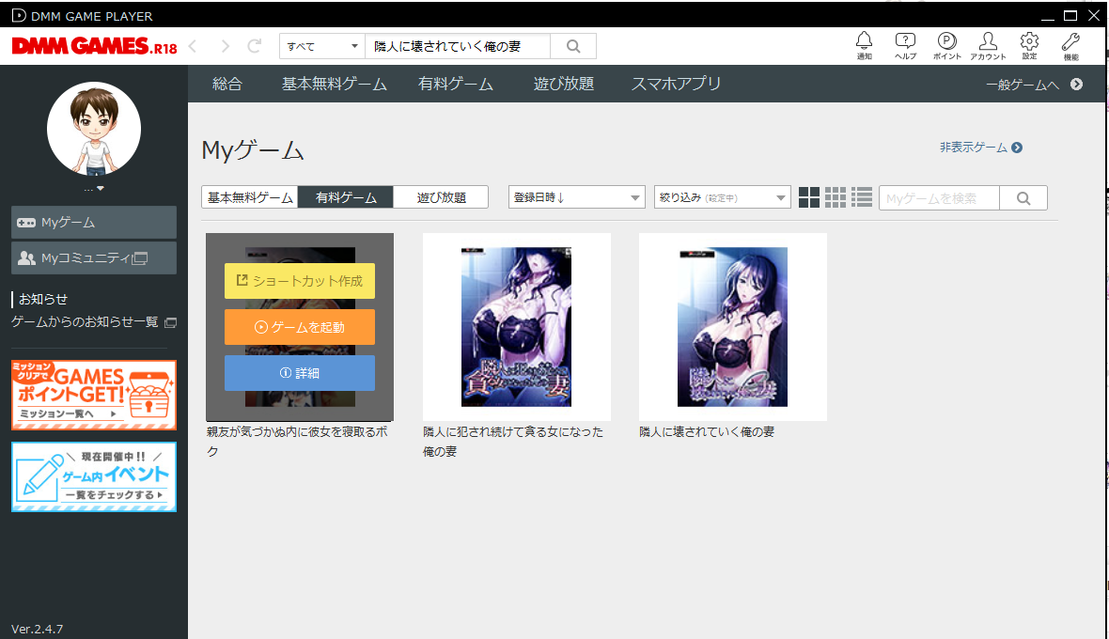The image size is (1109, 639).
Task: Click the arrow icon beside 一般ゲームへ
Action: (1076, 85)
